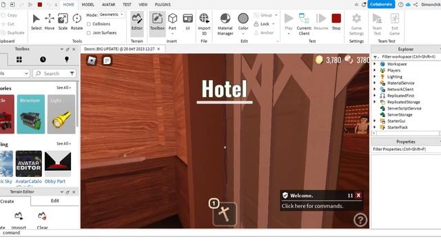Screen dimensions: 441x248
Task: Switch to the AVATAR ribbon tab
Action: [x=109, y=5]
